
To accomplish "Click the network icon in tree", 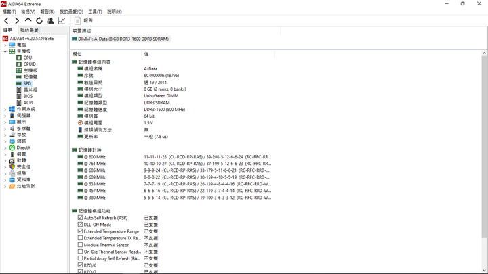I will [12, 141].
